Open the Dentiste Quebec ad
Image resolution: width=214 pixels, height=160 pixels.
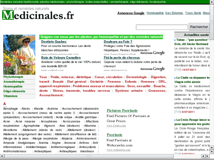pyautogui.click(x=54, y=41)
